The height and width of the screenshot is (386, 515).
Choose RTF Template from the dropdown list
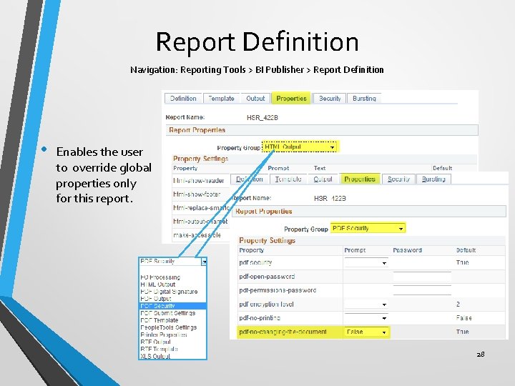point(159,349)
